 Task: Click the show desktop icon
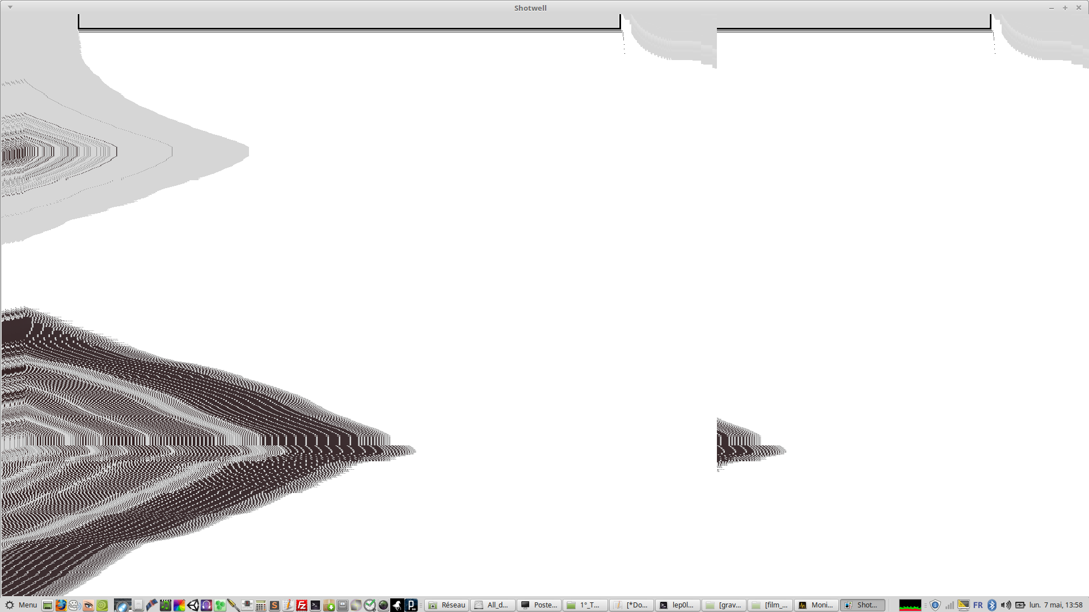point(48,605)
